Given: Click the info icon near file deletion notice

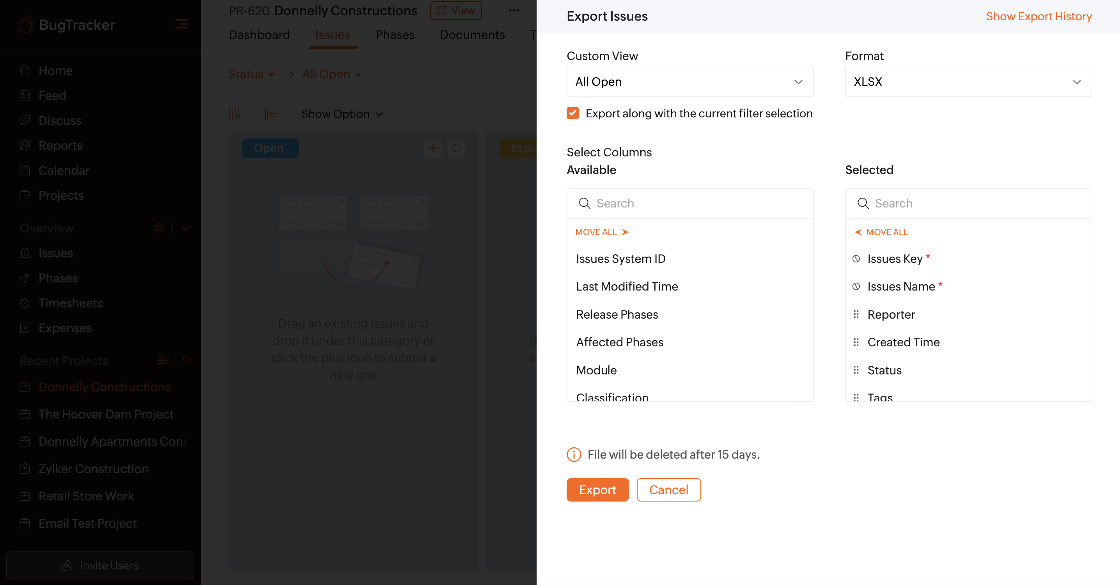Looking at the screenshot, I should 574,454.
